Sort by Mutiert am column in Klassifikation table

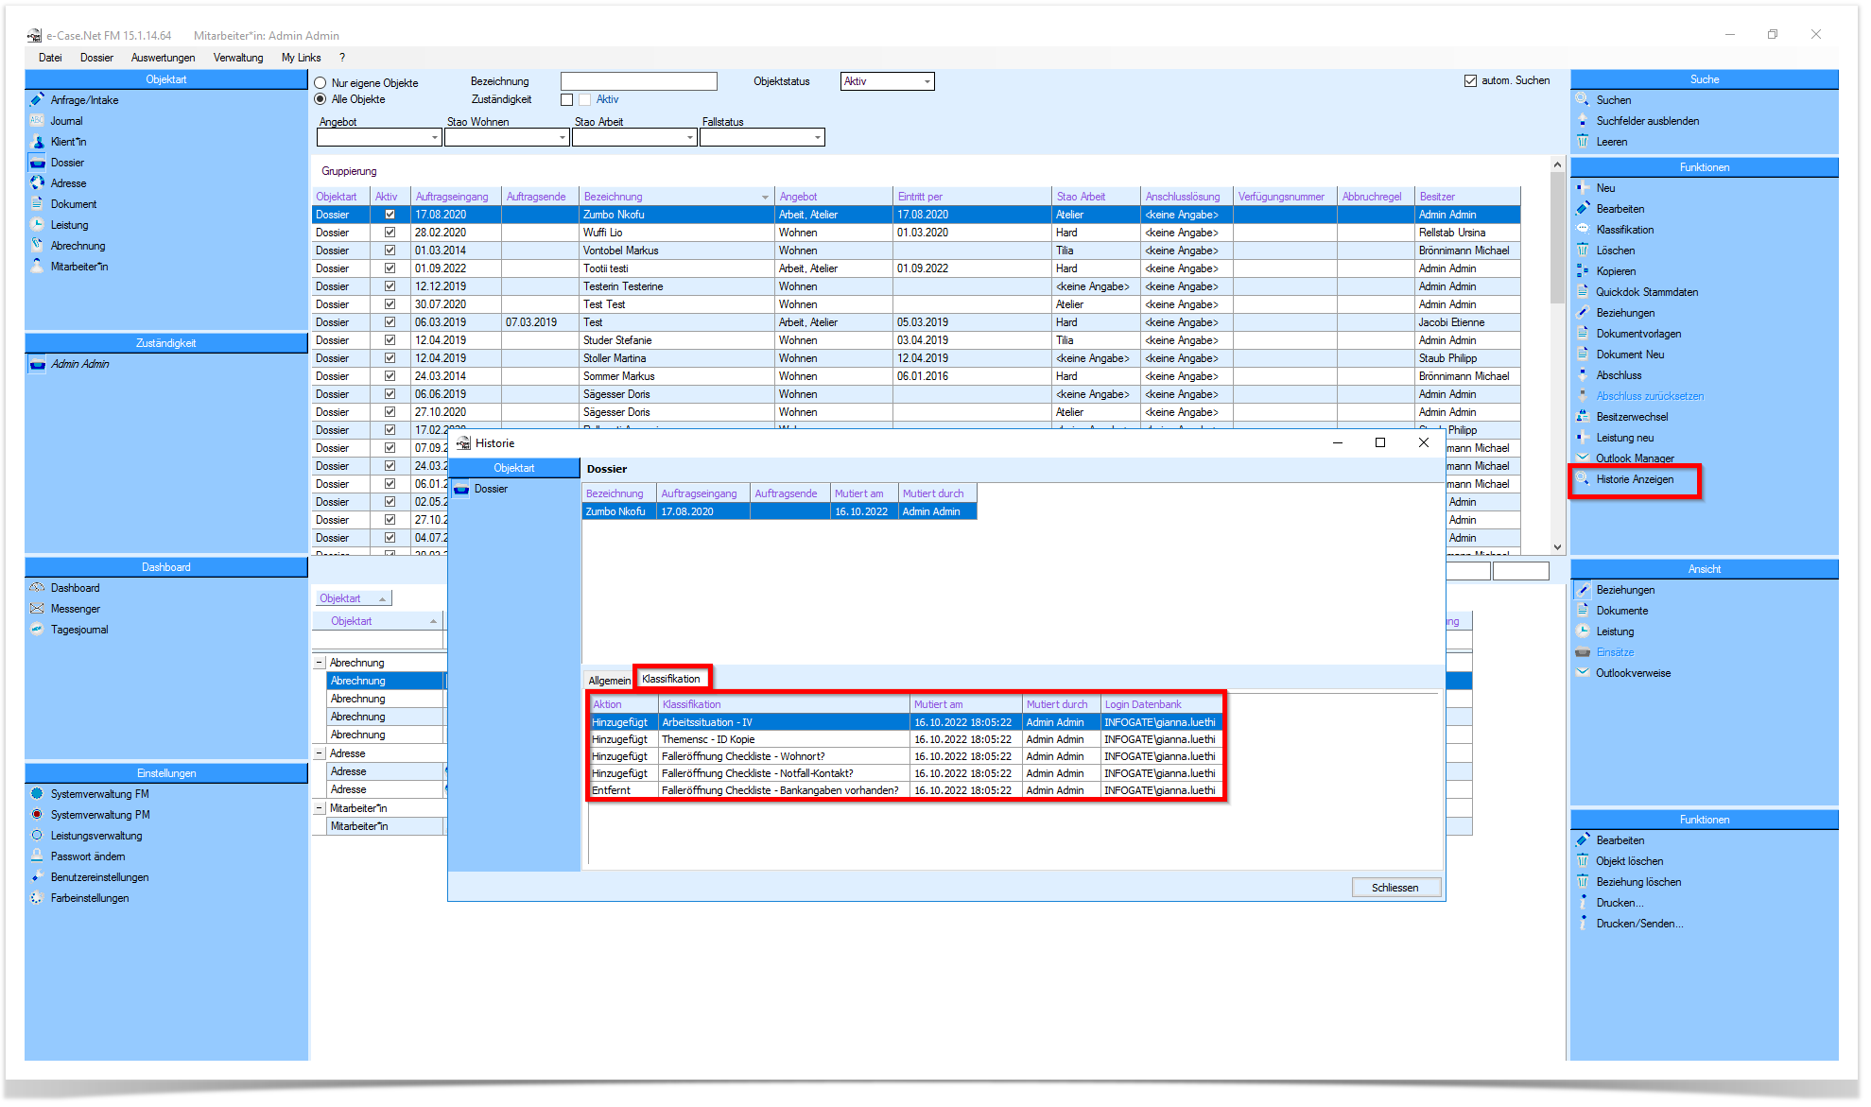(964, 704)
